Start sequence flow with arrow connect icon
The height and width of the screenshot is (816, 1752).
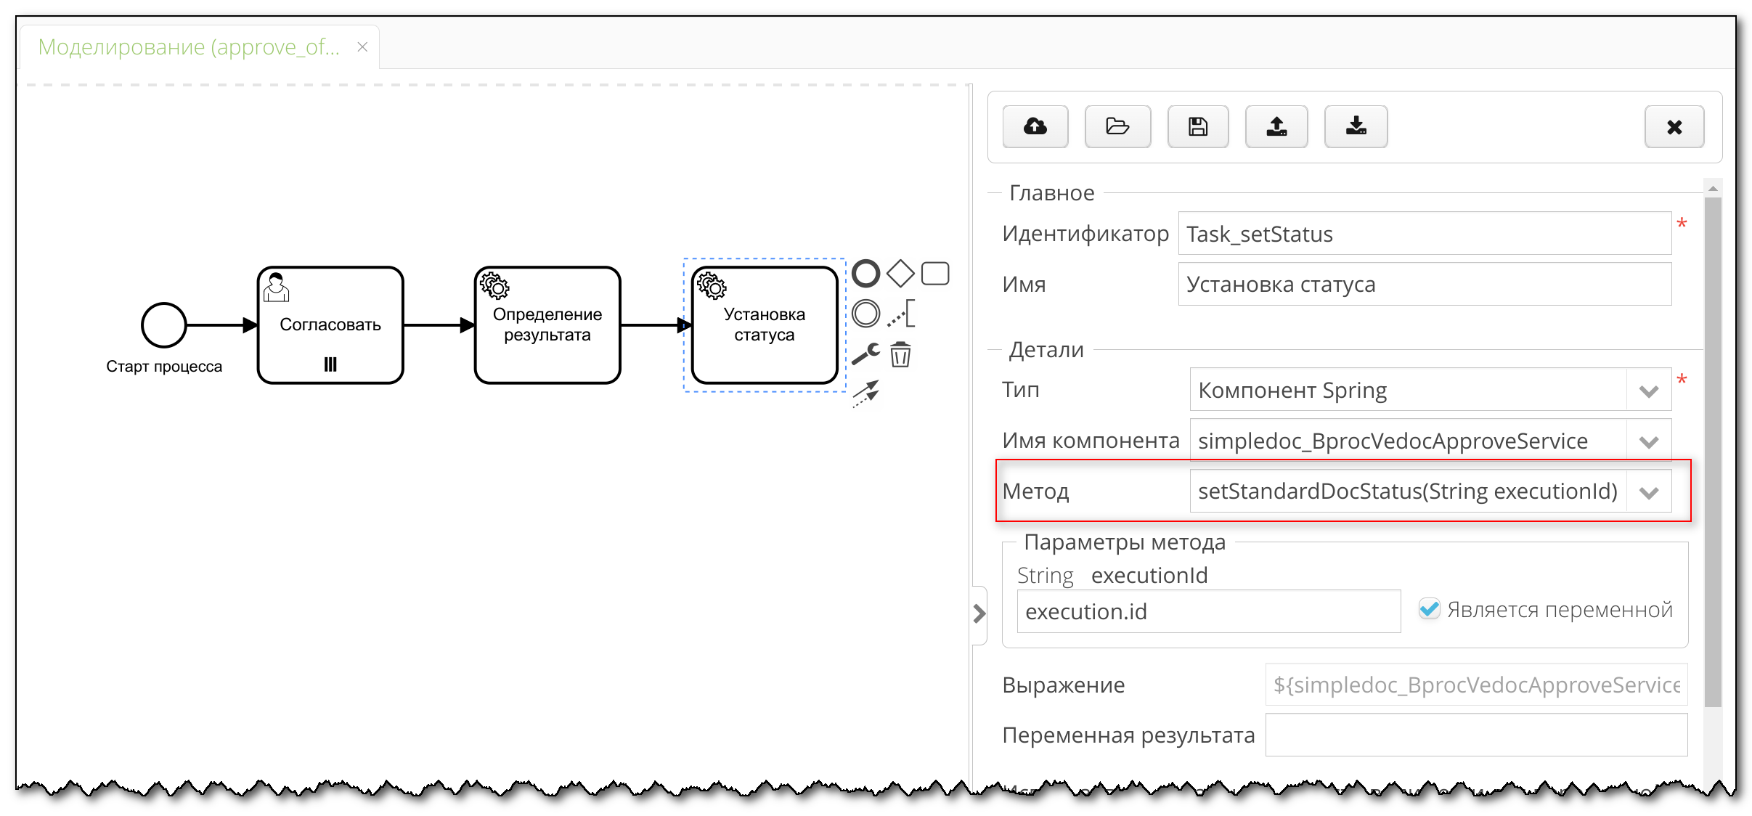click(866, 394)
